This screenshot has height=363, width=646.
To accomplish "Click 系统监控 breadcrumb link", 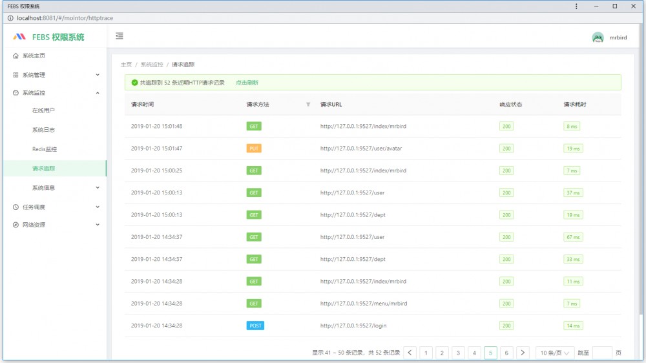I will 152,65.
